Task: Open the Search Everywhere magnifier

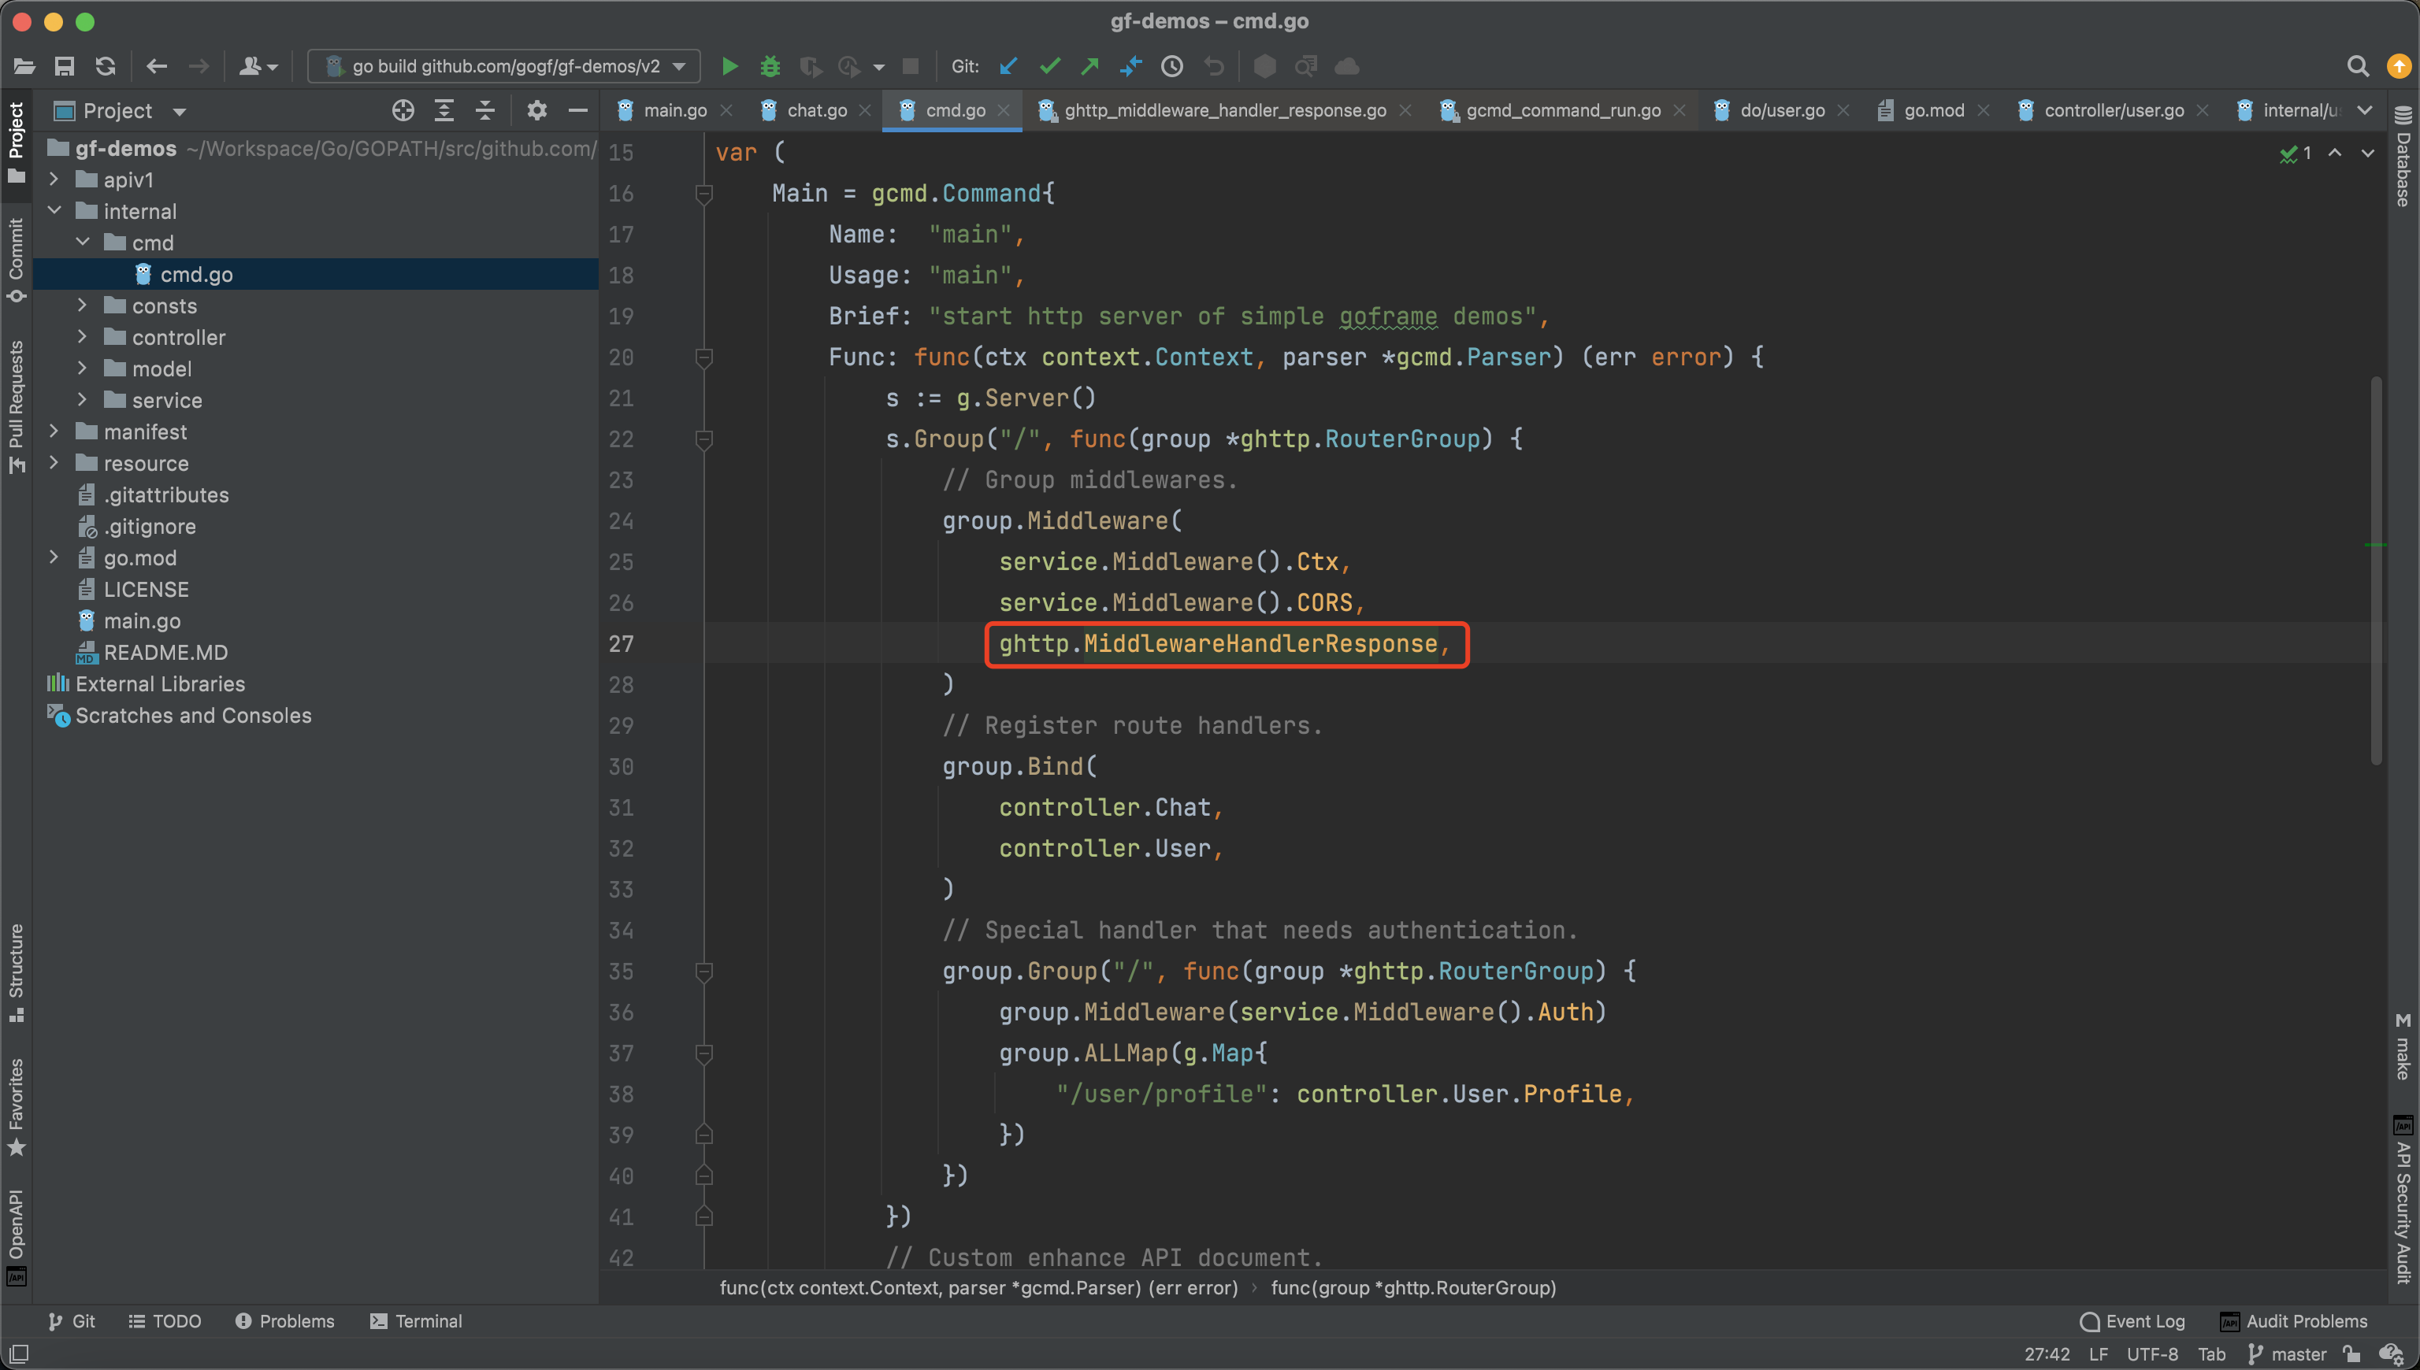Action: (x=2357, y=66)
